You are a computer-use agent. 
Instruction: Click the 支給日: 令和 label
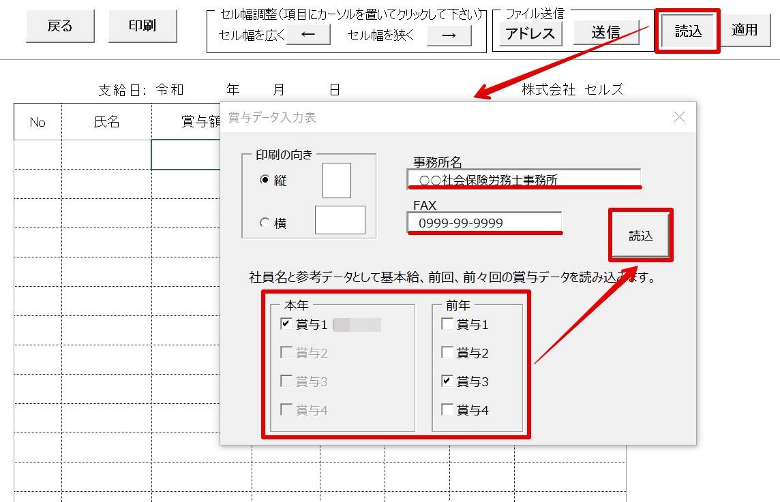click(x=141, y=90)
